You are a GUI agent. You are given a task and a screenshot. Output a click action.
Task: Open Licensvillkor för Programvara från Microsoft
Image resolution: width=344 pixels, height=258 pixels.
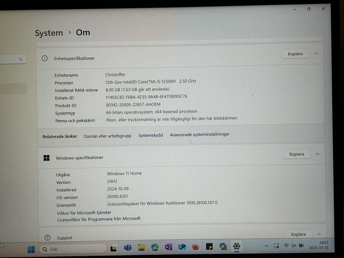pos(99,219)
